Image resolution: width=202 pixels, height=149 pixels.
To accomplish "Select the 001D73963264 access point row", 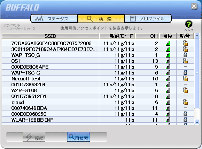I will tap(98, 85).
